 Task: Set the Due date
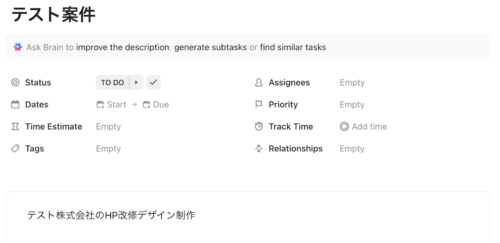156,104
